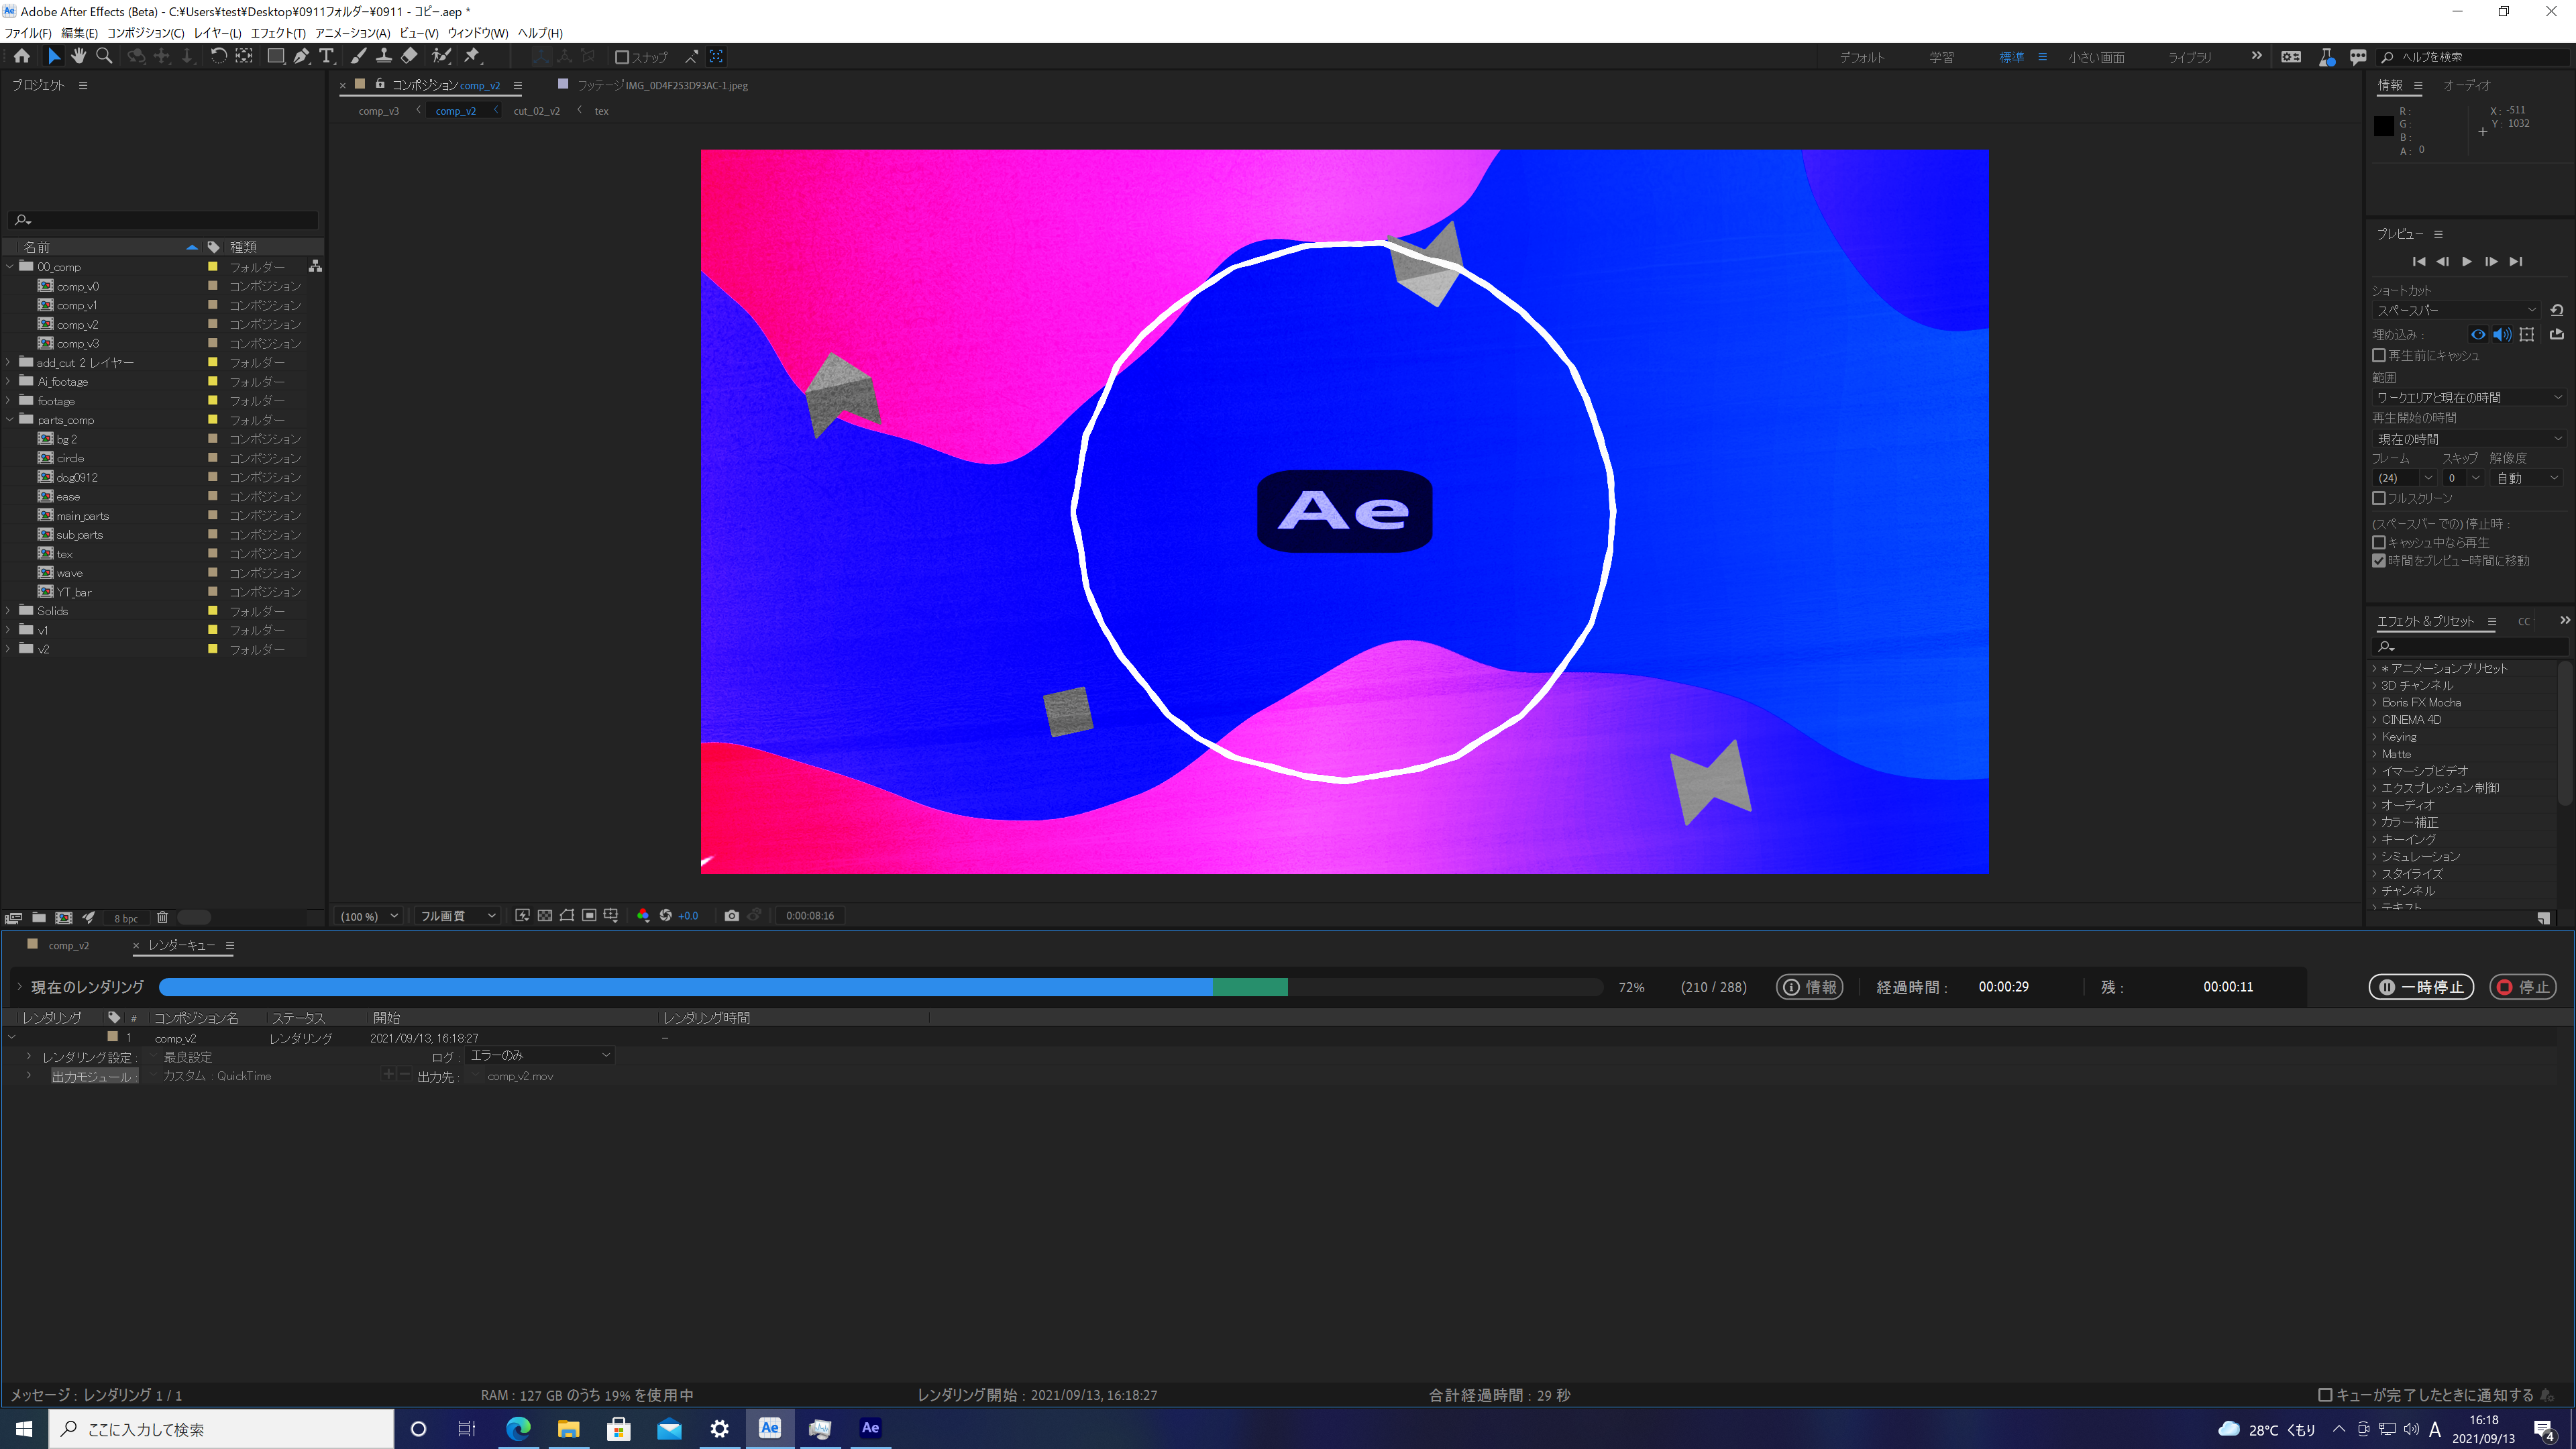Open the viewer zoom (100 %) dropdown
The height and width of the screenshot is (1449, 2576).
370,916
